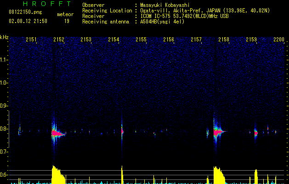Click the small echo before the 2158 burst
Viewport: 289px width, 184px height.
[x=208, y=132]
